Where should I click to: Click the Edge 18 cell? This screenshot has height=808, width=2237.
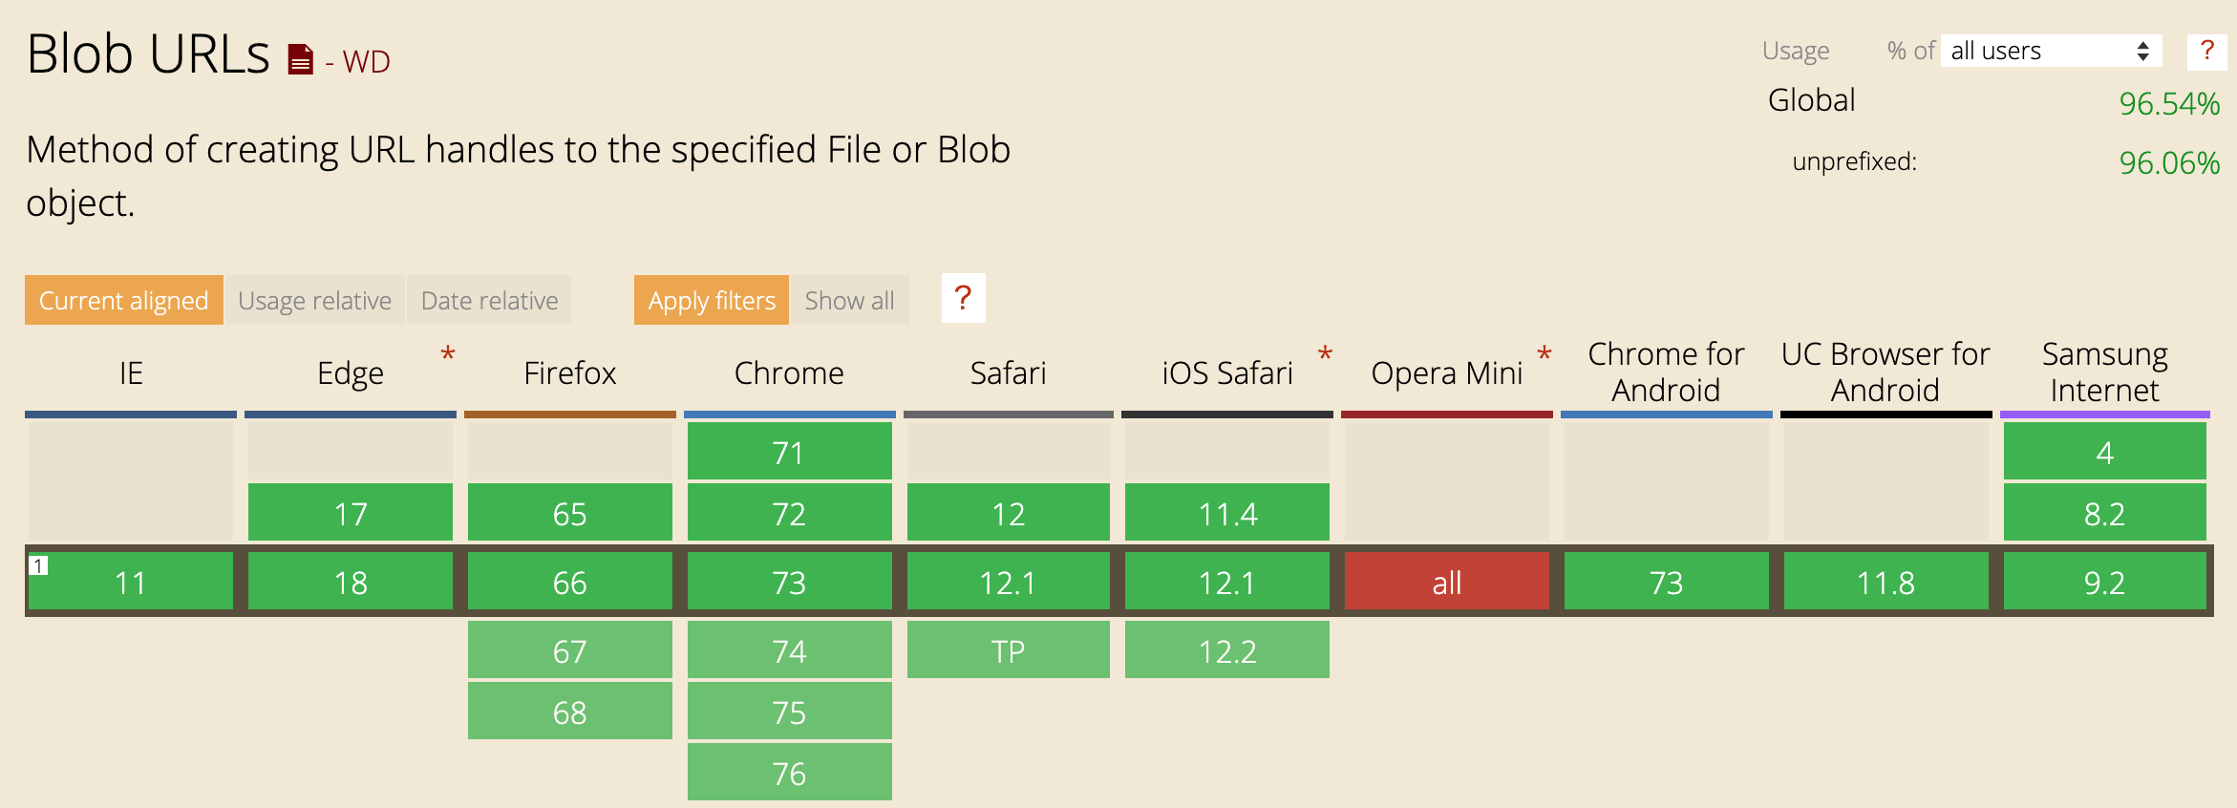351,581
